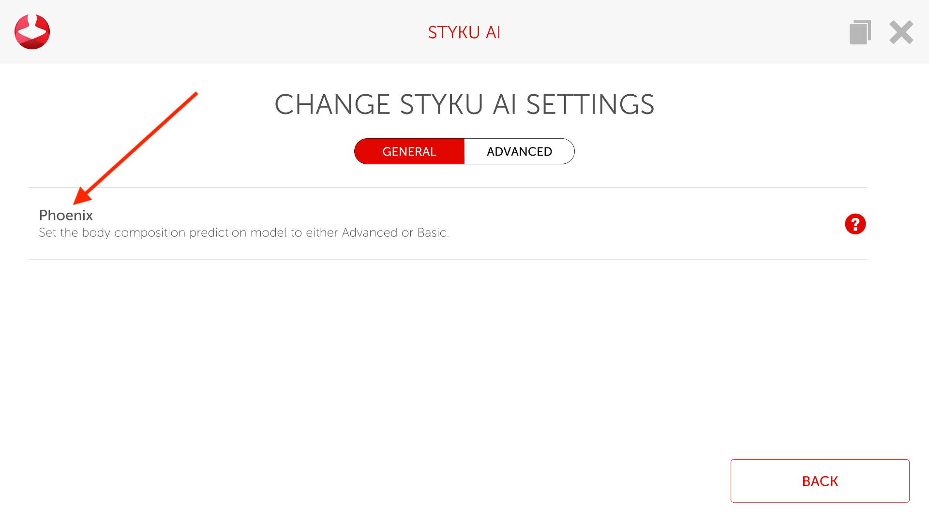Click the STYKU AI header title
The image size is (929, 522).
tap(464, 32)
